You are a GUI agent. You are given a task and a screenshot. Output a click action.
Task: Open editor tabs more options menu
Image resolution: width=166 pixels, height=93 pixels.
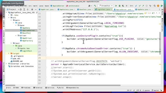click(159, 10)
